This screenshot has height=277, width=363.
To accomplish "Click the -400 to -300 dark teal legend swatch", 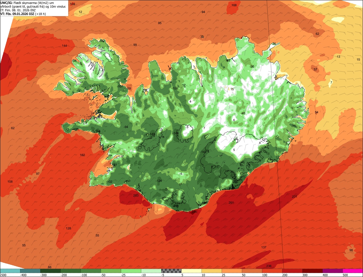I will [x=30, y=271].
